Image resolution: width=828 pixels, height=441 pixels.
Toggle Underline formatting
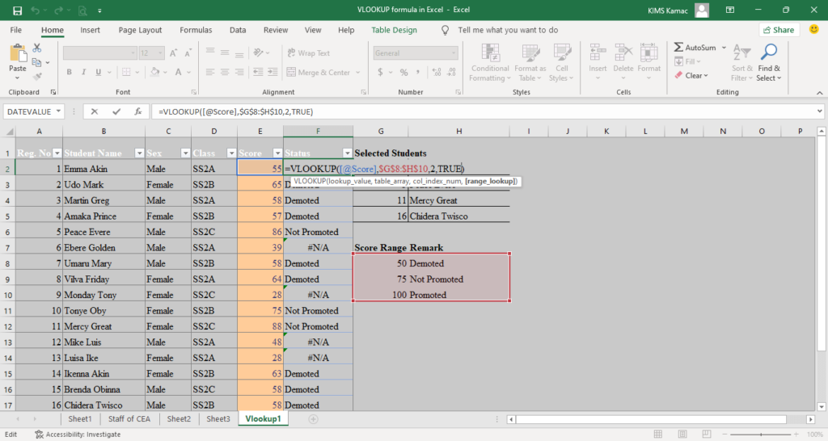(98, 72)
